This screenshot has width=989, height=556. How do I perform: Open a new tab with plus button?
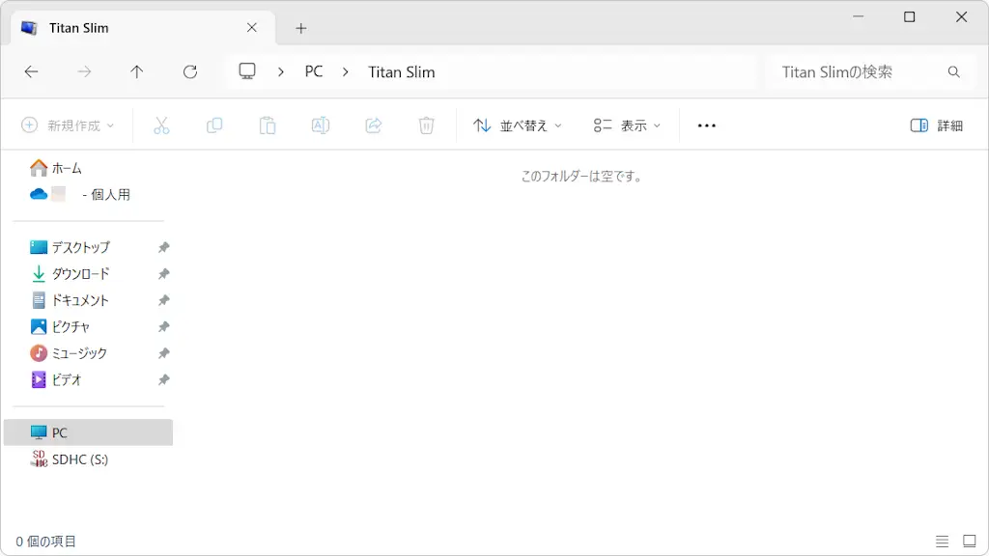coord(301,28)
